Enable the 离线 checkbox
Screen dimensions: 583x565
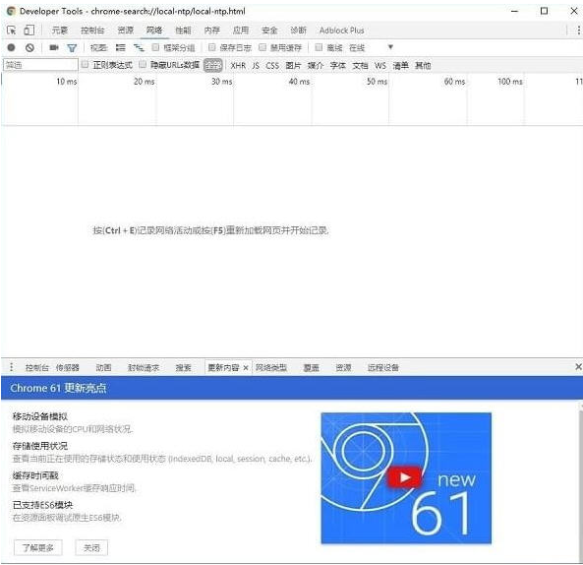pos(319,47)
